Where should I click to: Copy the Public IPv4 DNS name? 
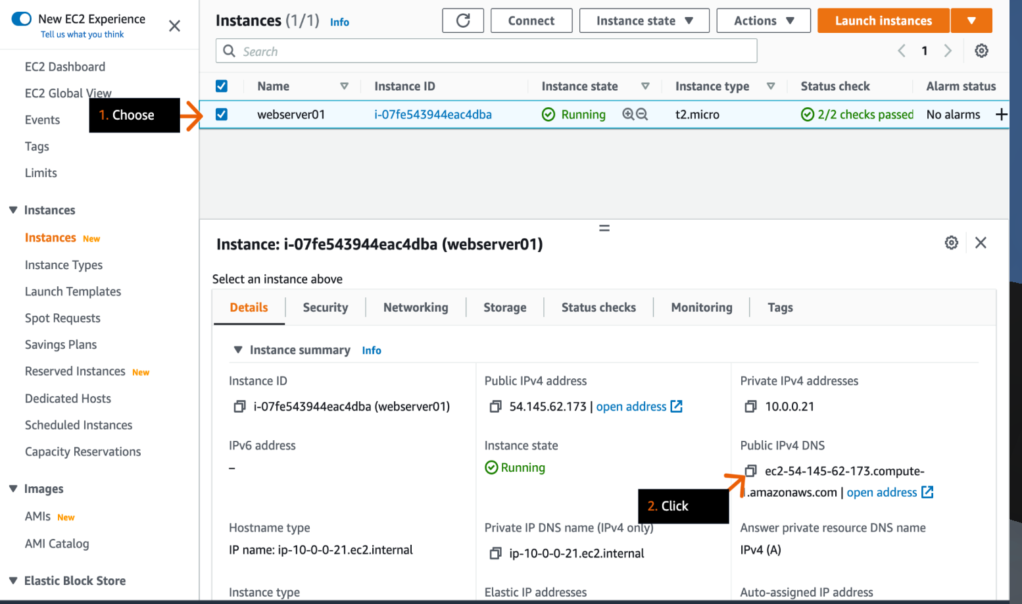pos(750,471)
